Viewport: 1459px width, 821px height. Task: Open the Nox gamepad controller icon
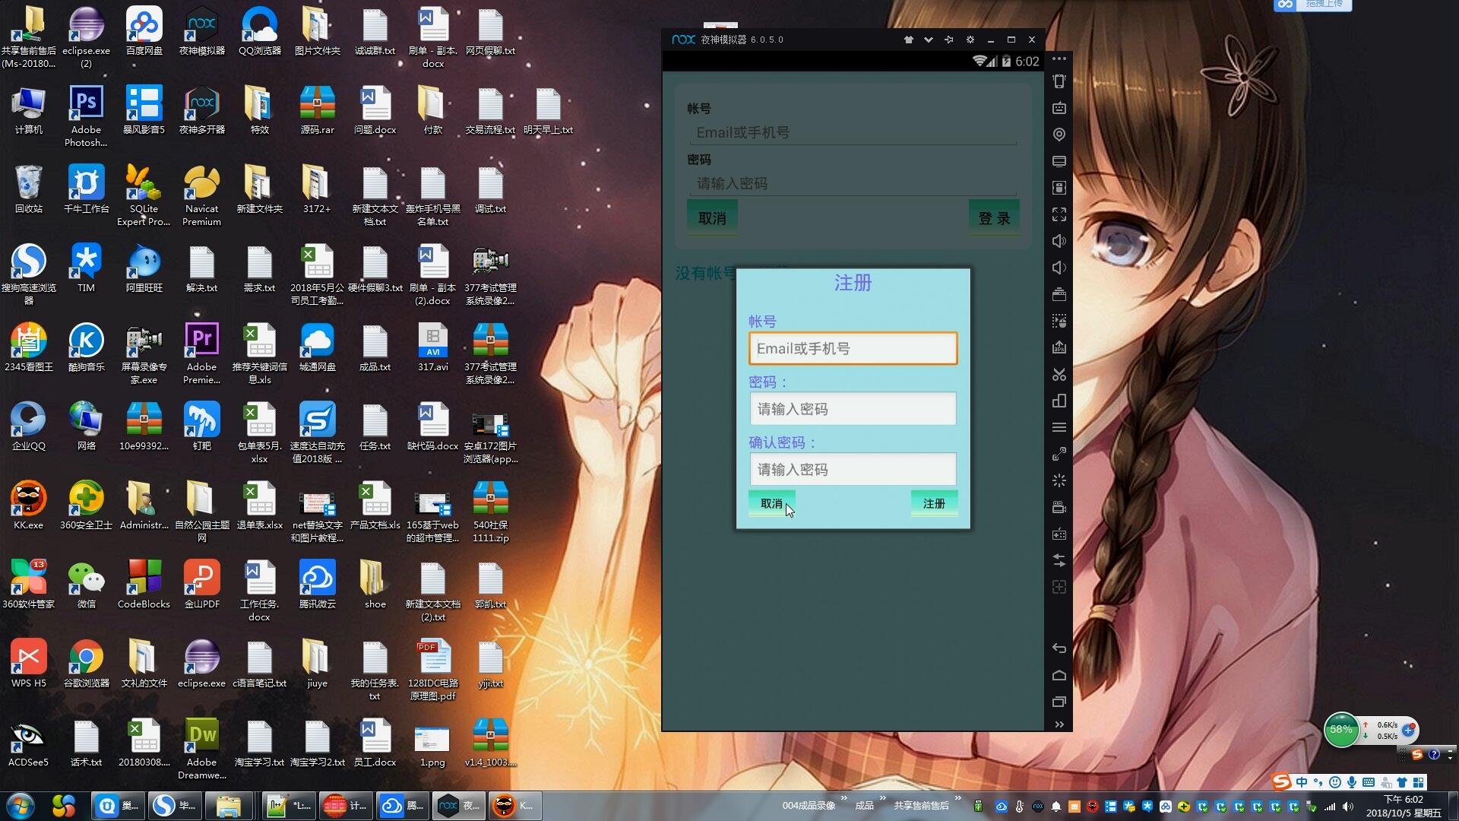pos(1059,534)
